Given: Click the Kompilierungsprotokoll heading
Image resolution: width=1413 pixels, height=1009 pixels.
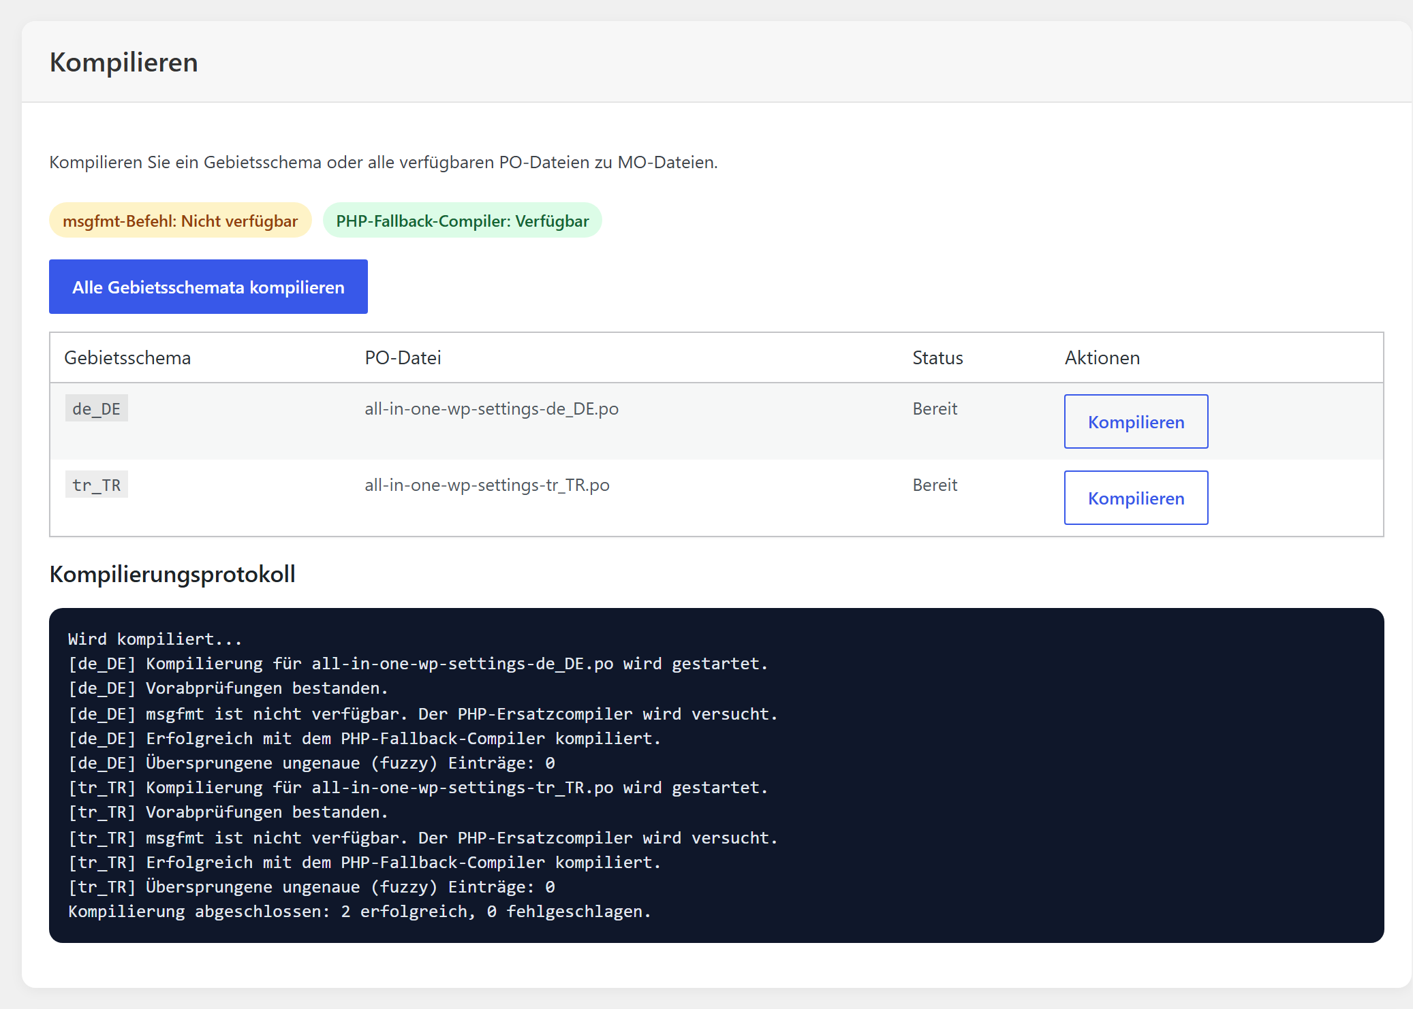Looking at the screenshot, I should (172, 574).
